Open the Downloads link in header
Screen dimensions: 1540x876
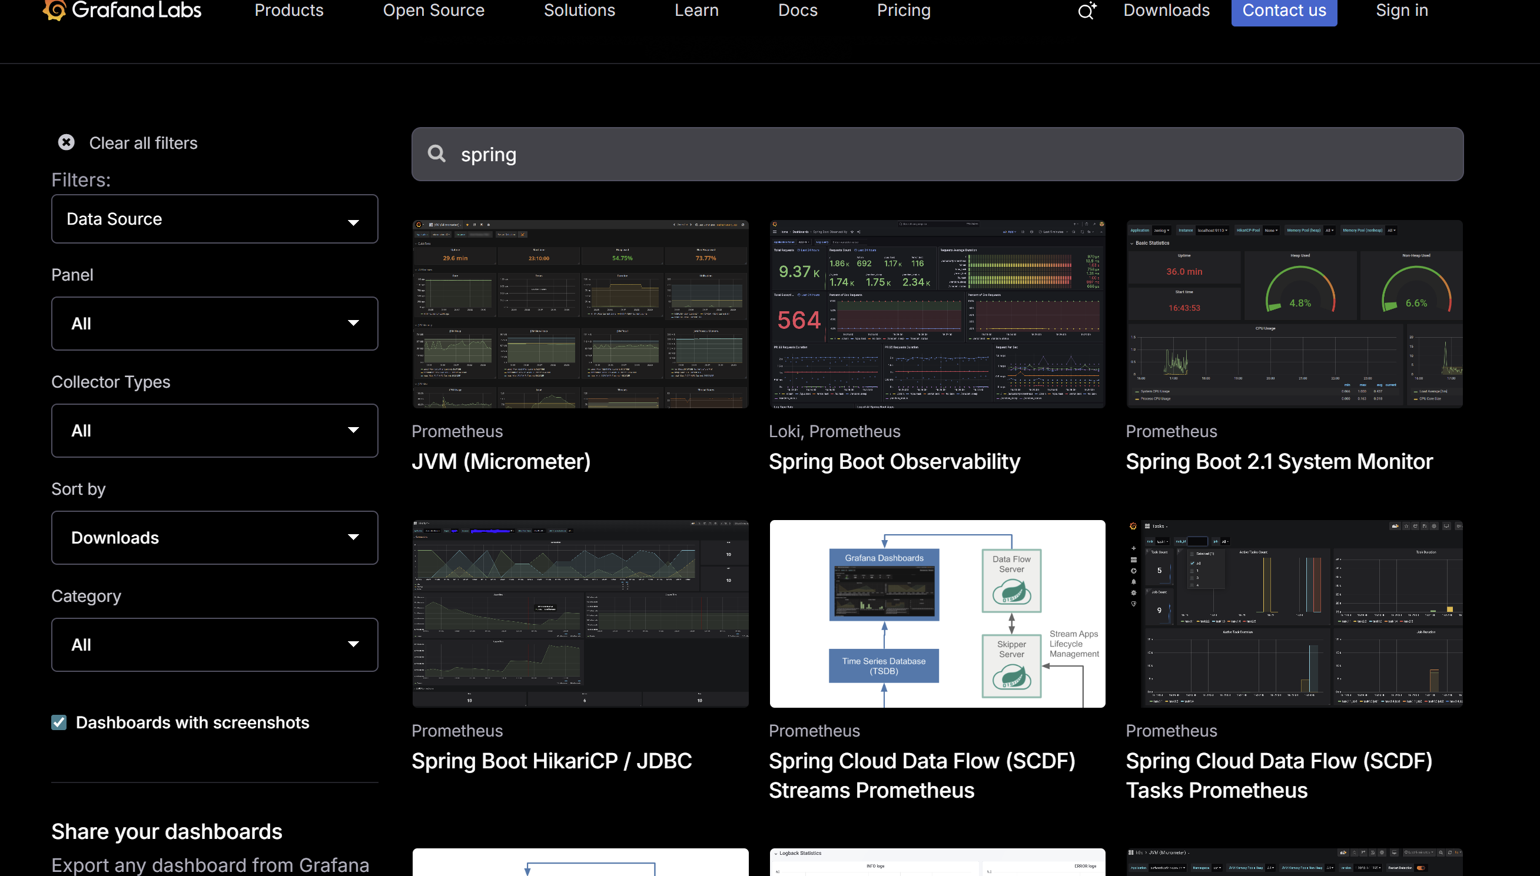coord(1166,10)
